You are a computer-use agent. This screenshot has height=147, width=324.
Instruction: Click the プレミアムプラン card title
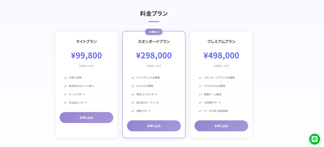pos(221,42)
